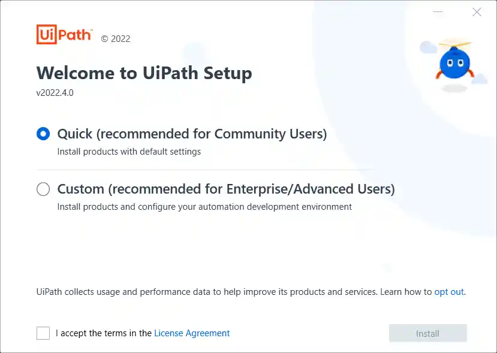
Task: Click the Welcome to UiPath Setup heading
Action: point(144,73)
